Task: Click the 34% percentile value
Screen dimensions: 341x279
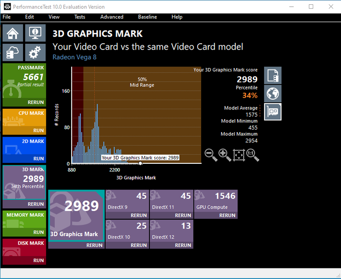Action: click(250, 95)
